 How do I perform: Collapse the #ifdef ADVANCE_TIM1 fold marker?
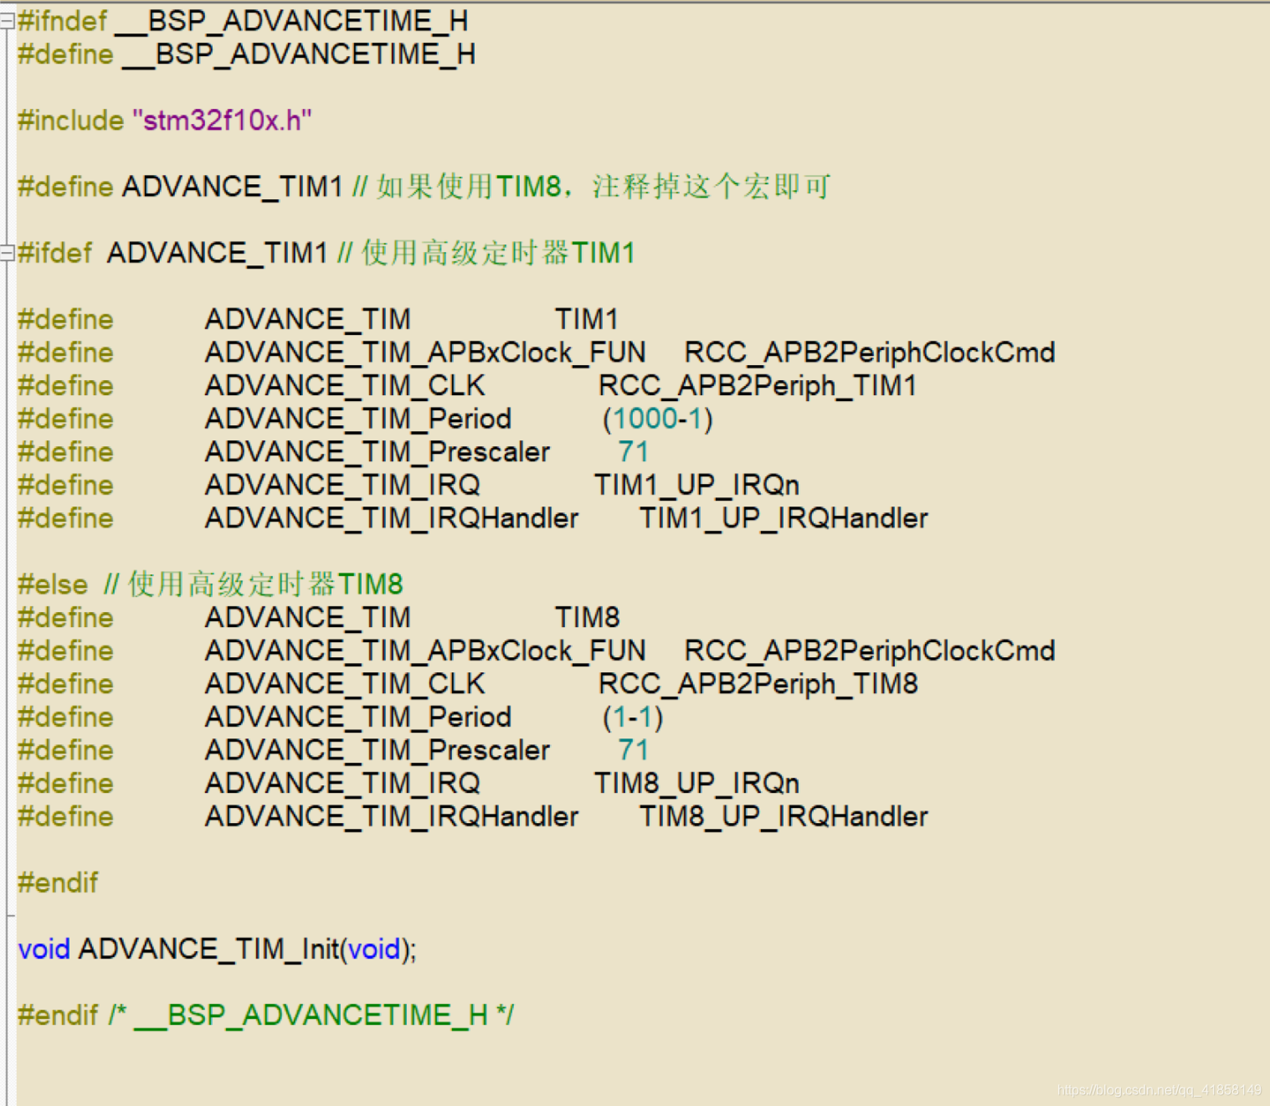(x=7, y=253)
